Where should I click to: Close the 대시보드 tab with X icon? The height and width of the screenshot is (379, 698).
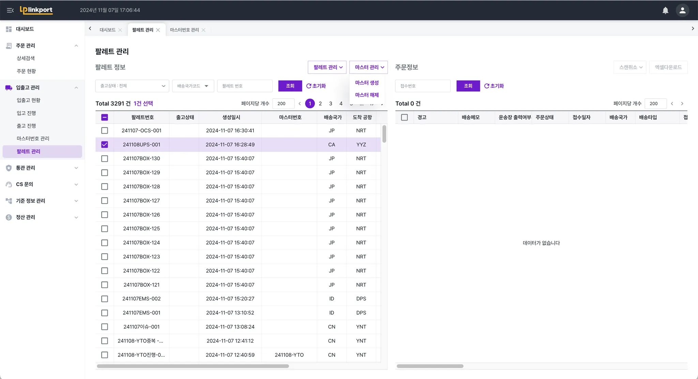click(x=120, y=30)
